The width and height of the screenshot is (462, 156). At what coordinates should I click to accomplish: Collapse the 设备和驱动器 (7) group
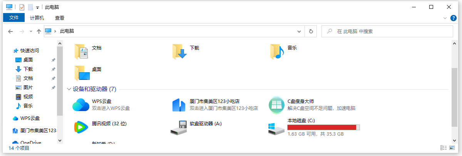tap(69, 89)
